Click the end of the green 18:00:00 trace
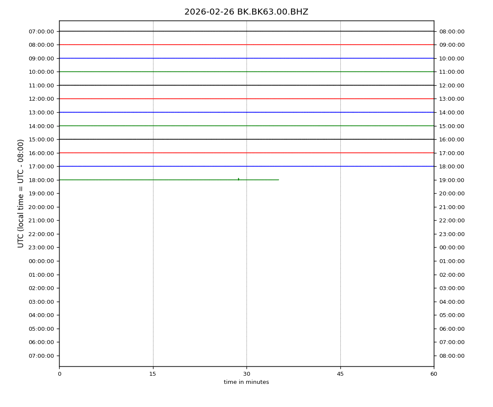Screen dimensions: 493x407 (278, 180)
